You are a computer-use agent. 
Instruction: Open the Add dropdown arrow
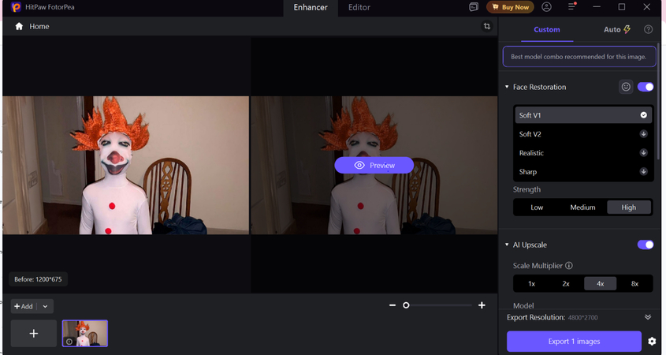pyautogui.click(x=45, y=306)
